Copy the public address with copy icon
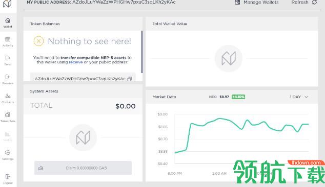This screenshot has height=187, width=325. [x=130, y=79]
